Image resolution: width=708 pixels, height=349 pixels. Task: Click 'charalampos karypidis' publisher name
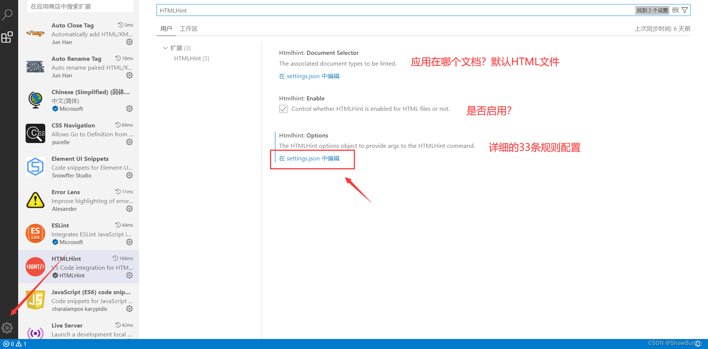pos(80,309)
